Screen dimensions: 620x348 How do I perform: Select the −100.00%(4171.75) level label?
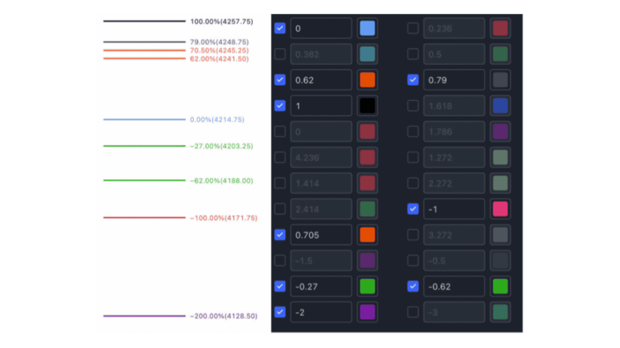(223, 217)
